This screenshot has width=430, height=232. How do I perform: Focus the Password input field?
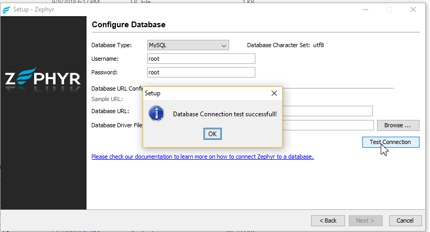tap(201, 72)
